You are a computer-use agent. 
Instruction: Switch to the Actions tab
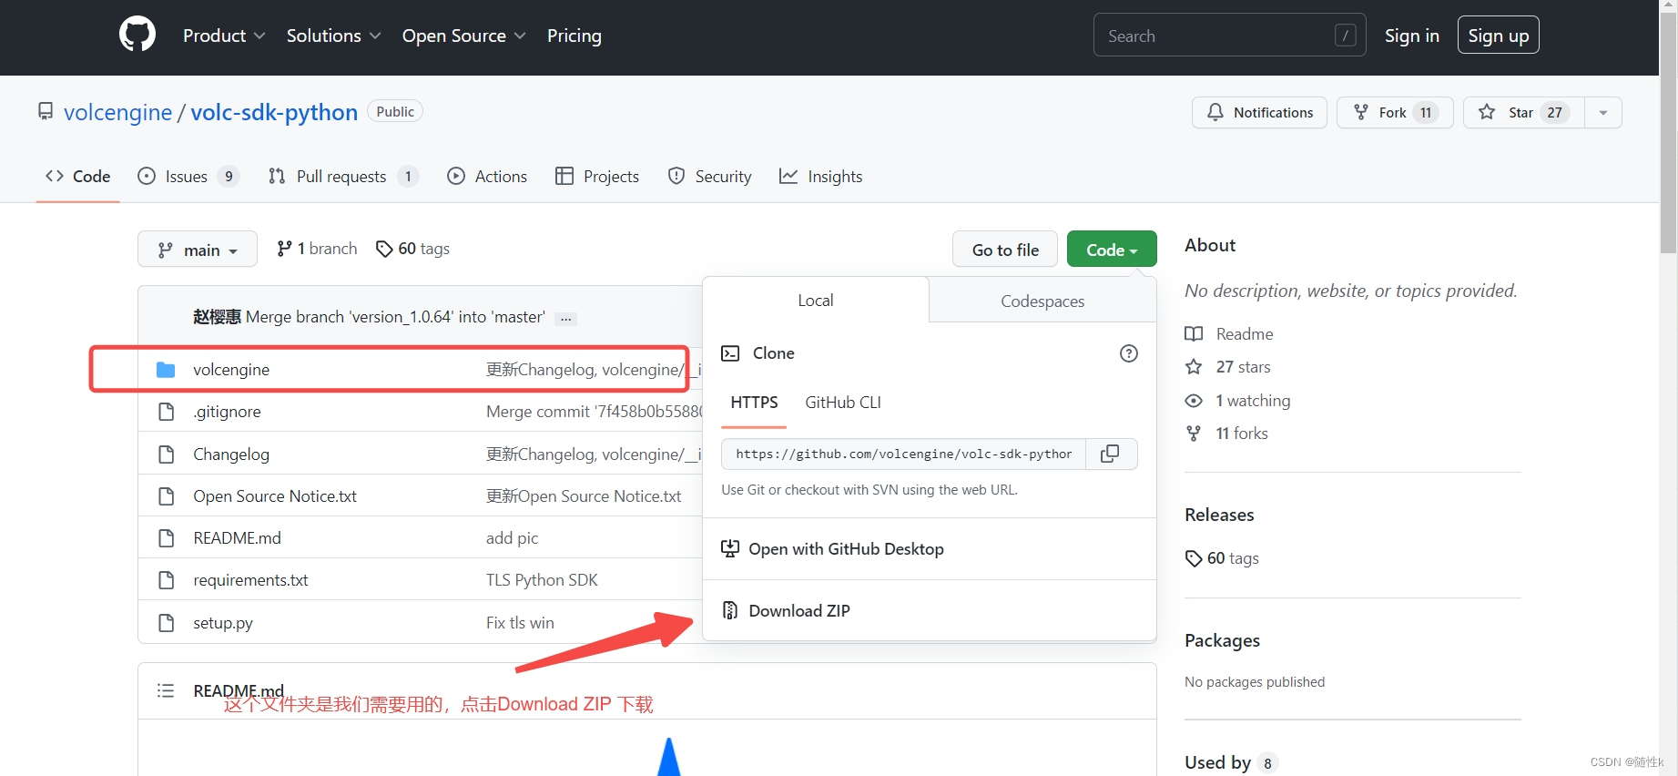pos(487,176)
